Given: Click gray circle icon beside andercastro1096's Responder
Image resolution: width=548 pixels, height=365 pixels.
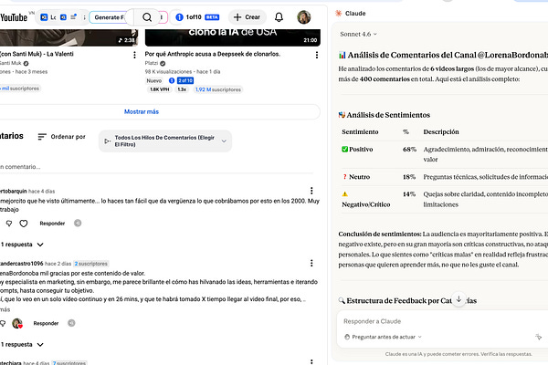Looking at the screenshot, I should (71, 323).
